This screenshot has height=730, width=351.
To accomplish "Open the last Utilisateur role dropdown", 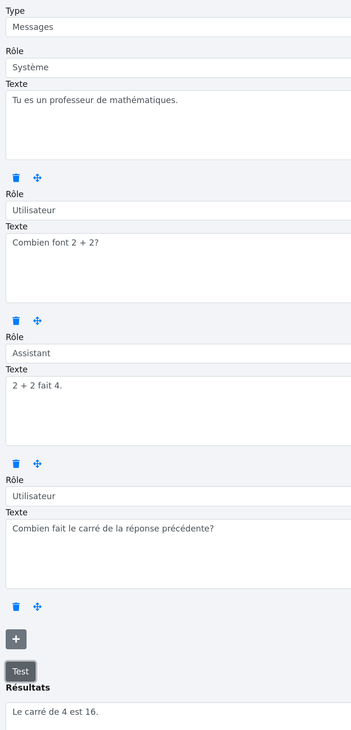I will 178,496.
